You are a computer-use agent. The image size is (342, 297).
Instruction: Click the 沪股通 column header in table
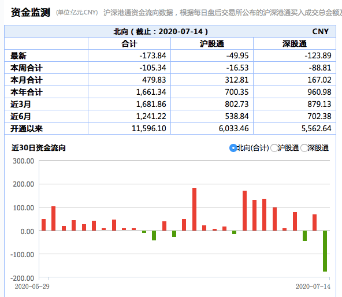[212, 44]
